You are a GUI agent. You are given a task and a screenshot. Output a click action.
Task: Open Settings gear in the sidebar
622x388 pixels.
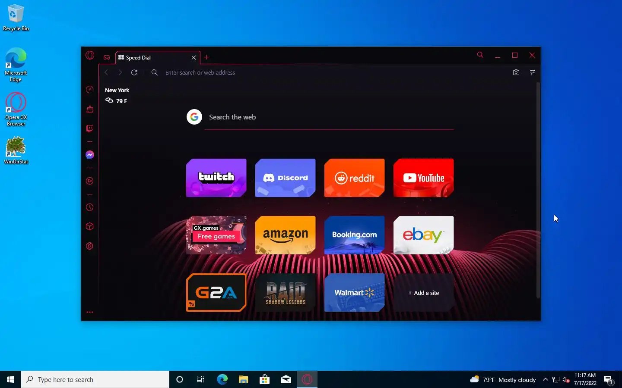pyautogui.click(x=90, y=246)
